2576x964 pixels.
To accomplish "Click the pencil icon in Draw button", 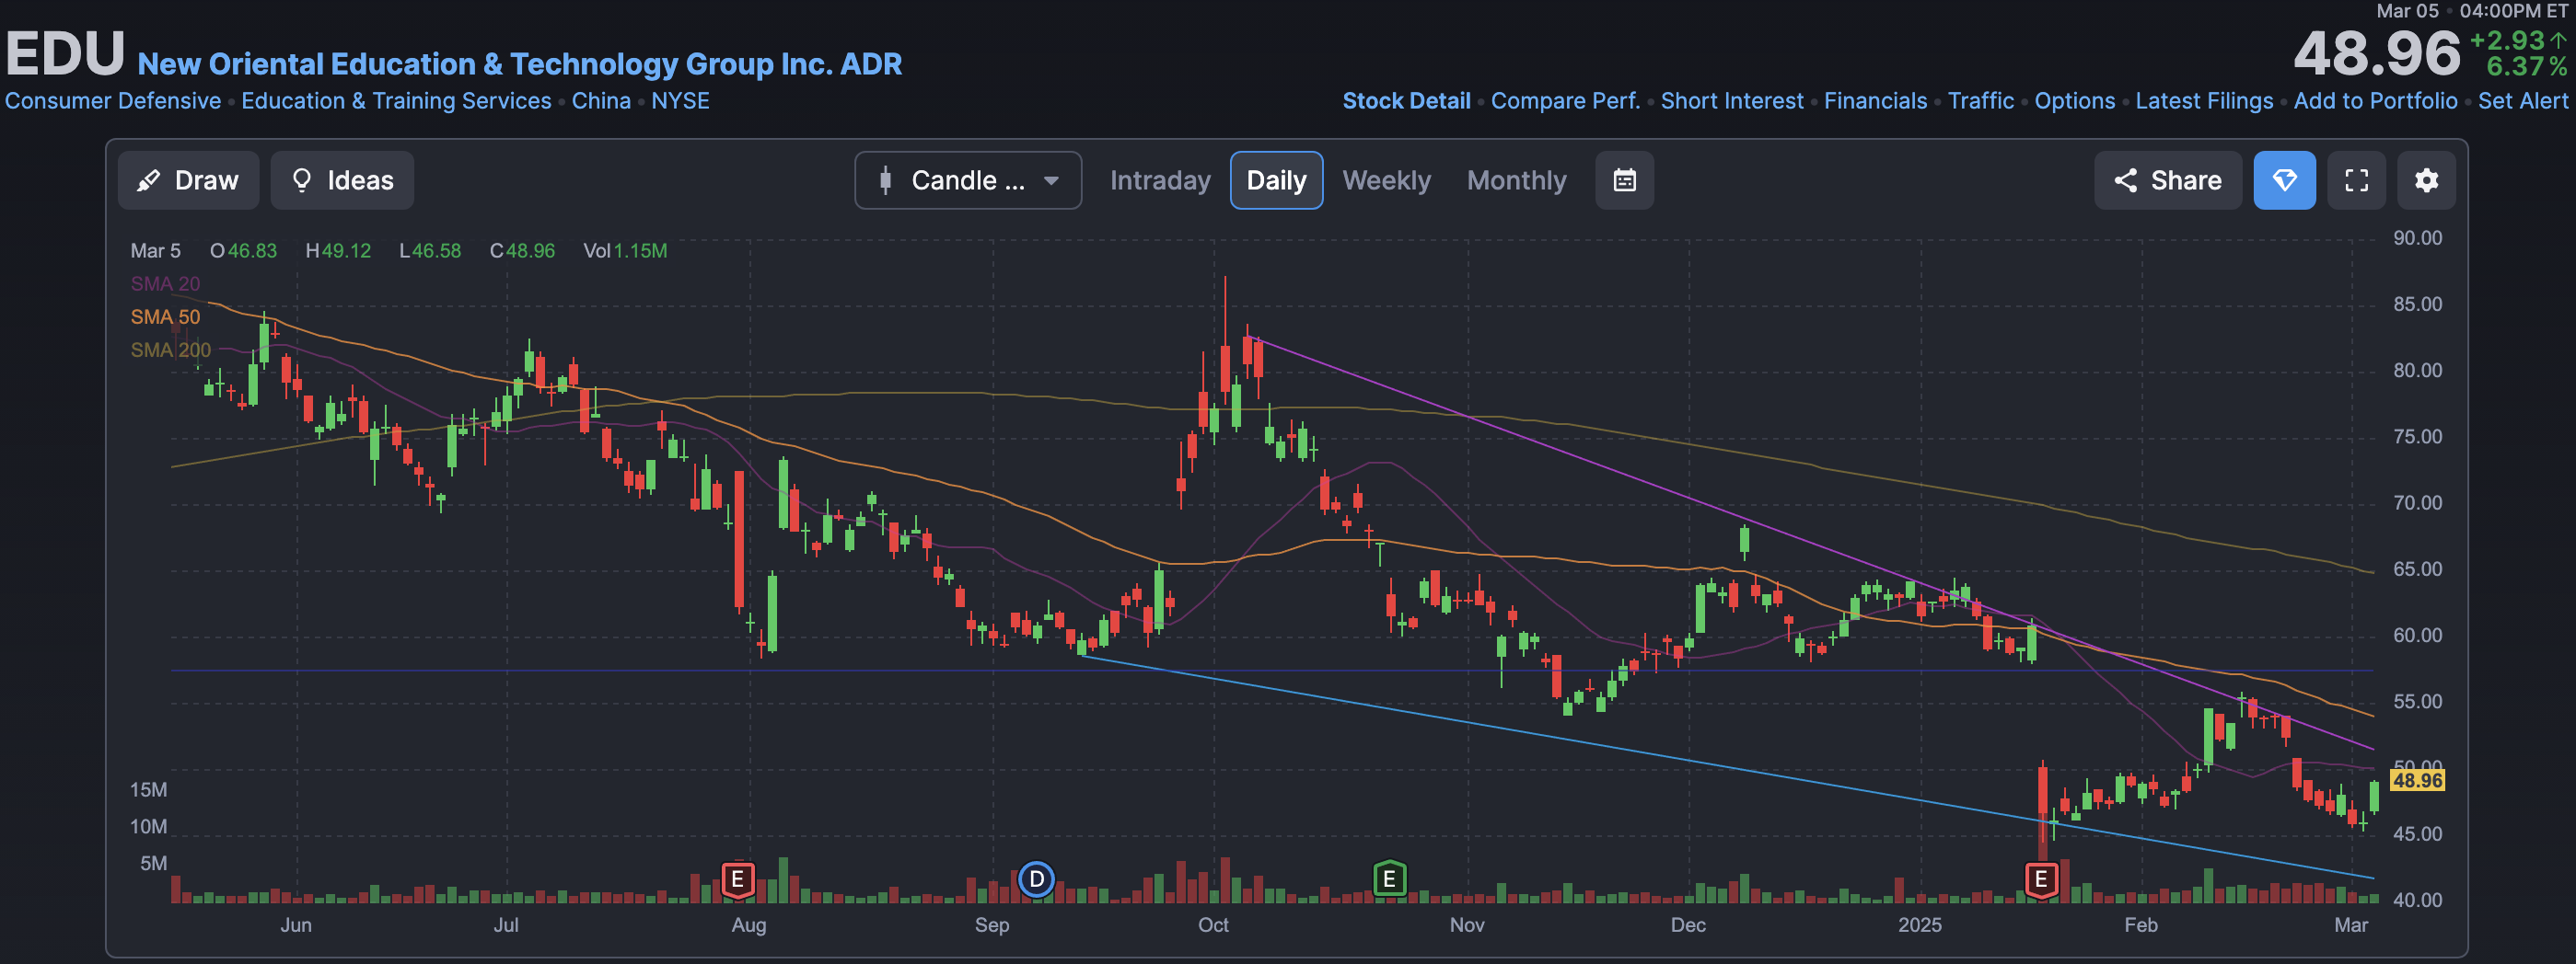I will [148, 179].
